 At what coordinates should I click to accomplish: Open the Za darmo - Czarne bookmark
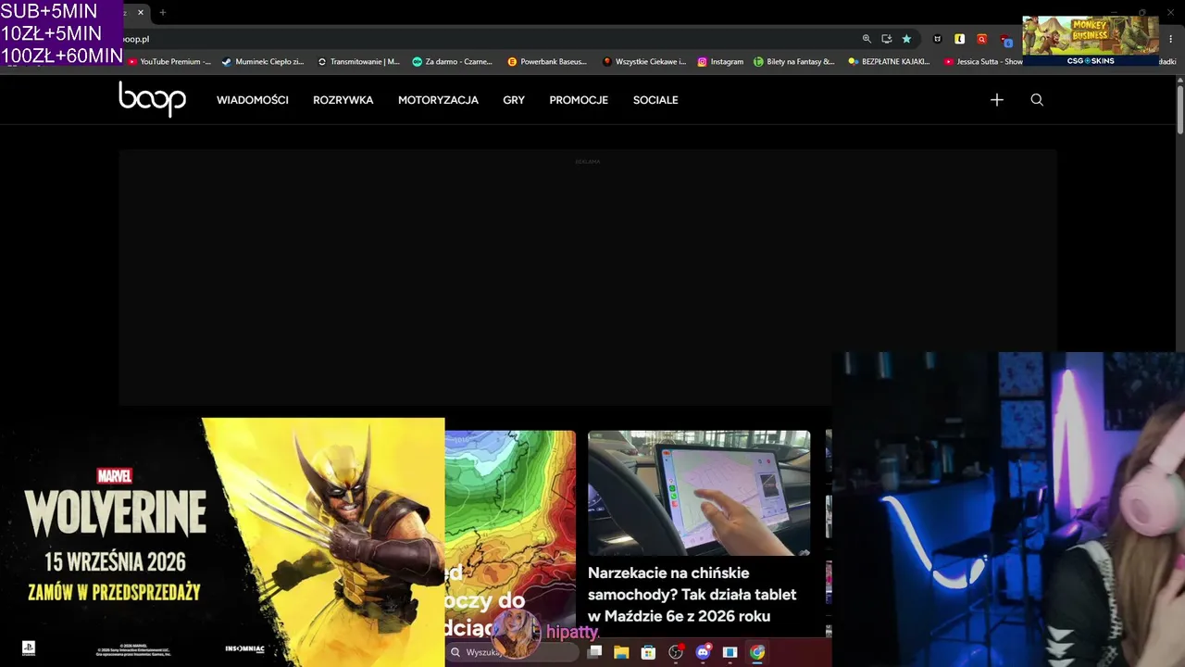[453, 62]
